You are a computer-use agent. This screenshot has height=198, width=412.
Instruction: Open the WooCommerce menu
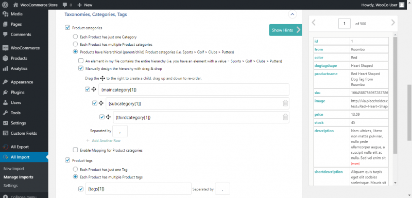pos(25,48)
